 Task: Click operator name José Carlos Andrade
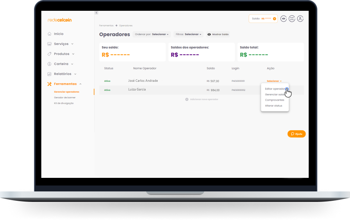(143, 80)
